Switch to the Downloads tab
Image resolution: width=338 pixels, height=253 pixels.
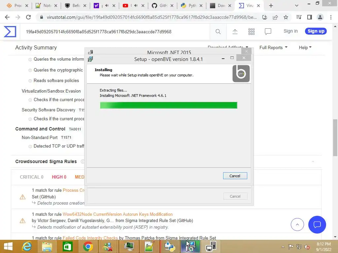click(221, 6)
